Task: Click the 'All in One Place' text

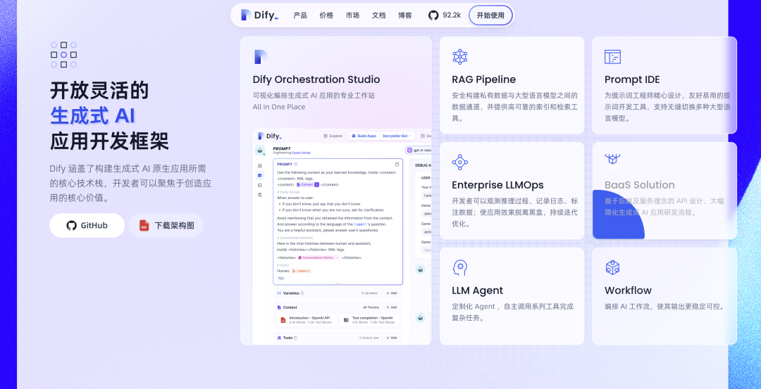Action: [279, 107]
